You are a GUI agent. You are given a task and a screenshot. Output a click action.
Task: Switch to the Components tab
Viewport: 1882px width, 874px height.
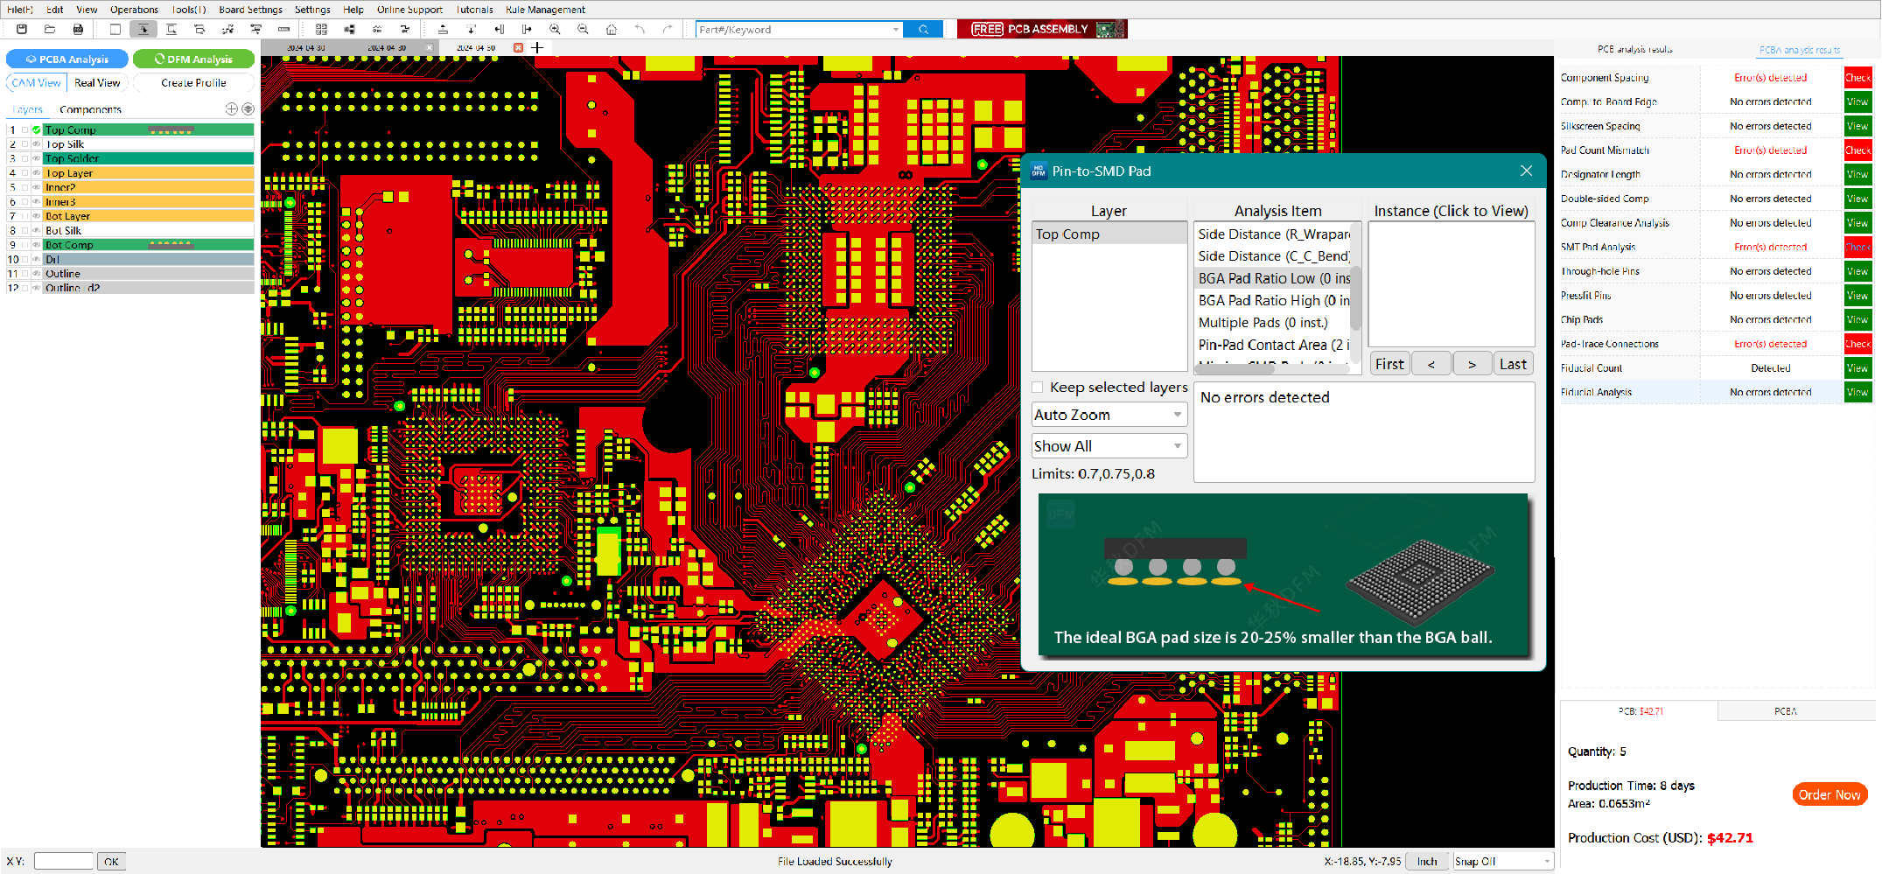(x=90, y=110)
